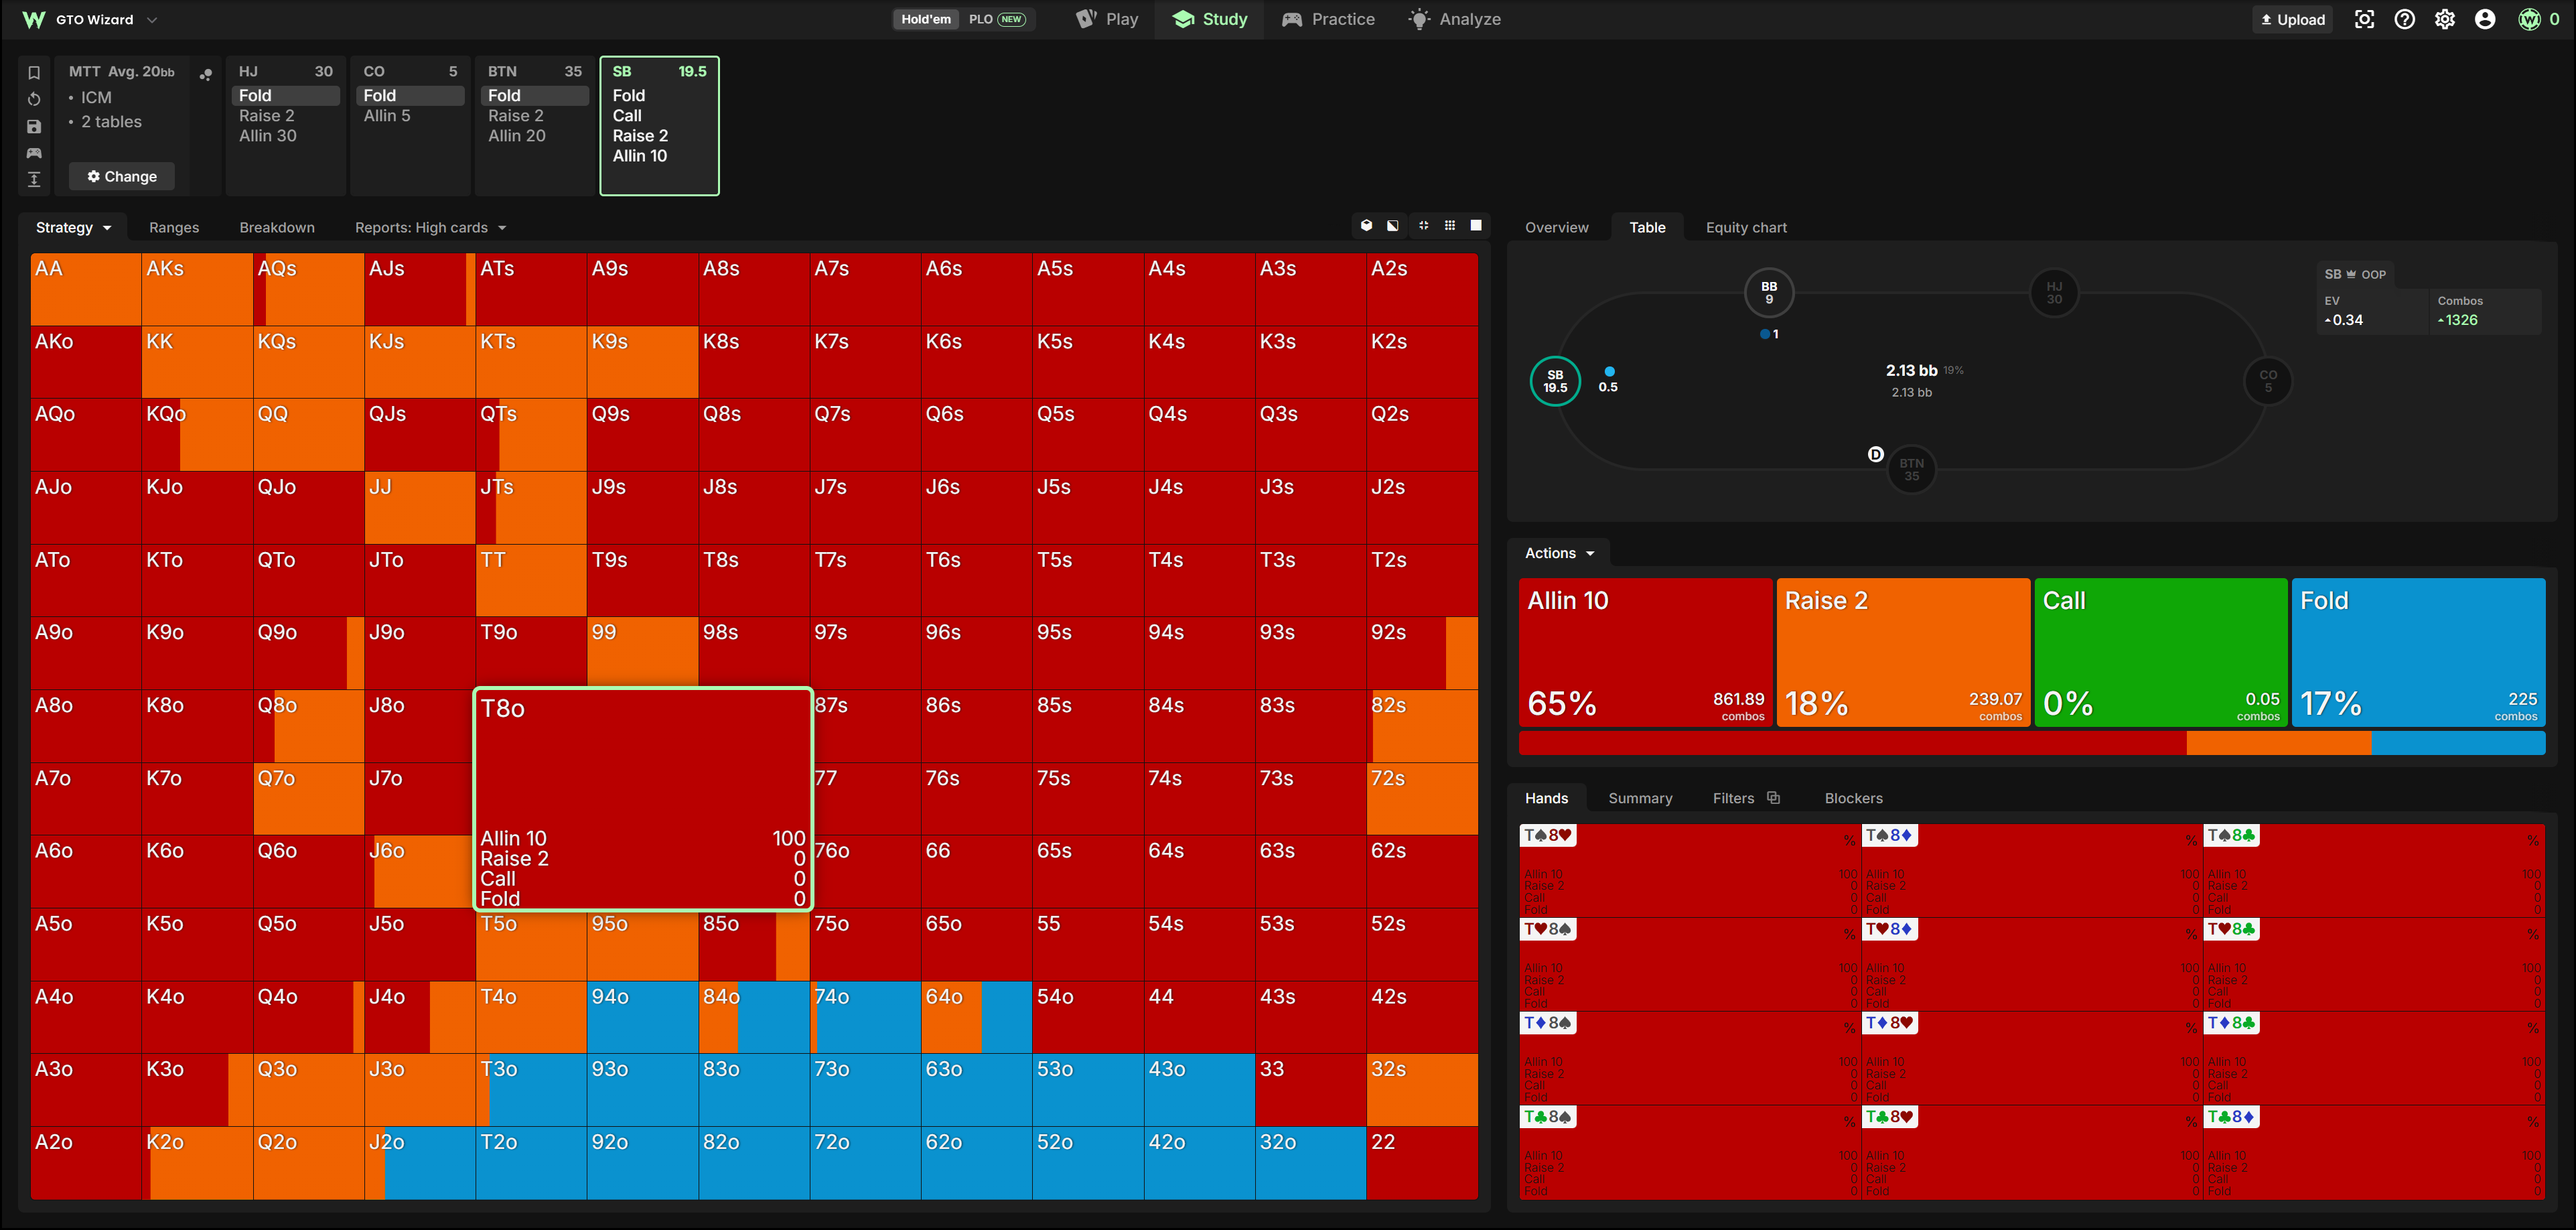The image size is (2576, 1230).
Task: Switch game type to Hold'em
Action: pos(925,19)
